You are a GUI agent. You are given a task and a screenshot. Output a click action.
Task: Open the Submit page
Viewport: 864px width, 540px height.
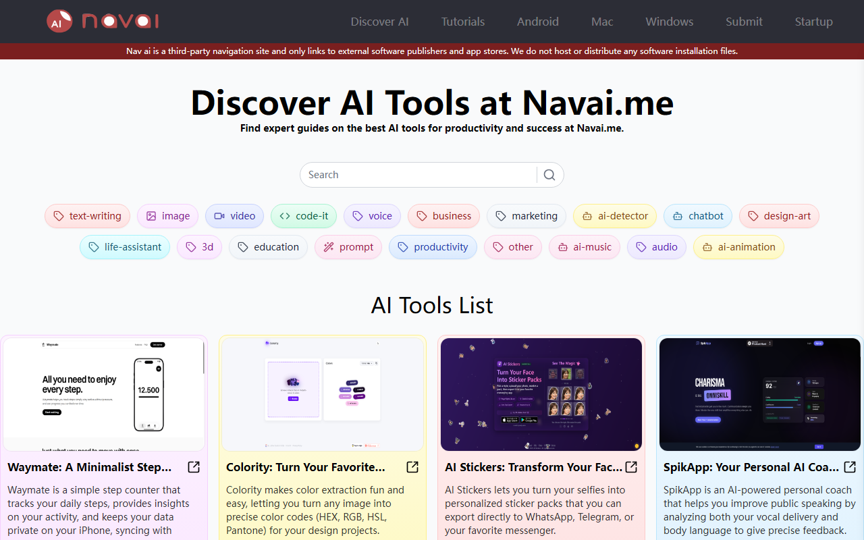[744, 22]
